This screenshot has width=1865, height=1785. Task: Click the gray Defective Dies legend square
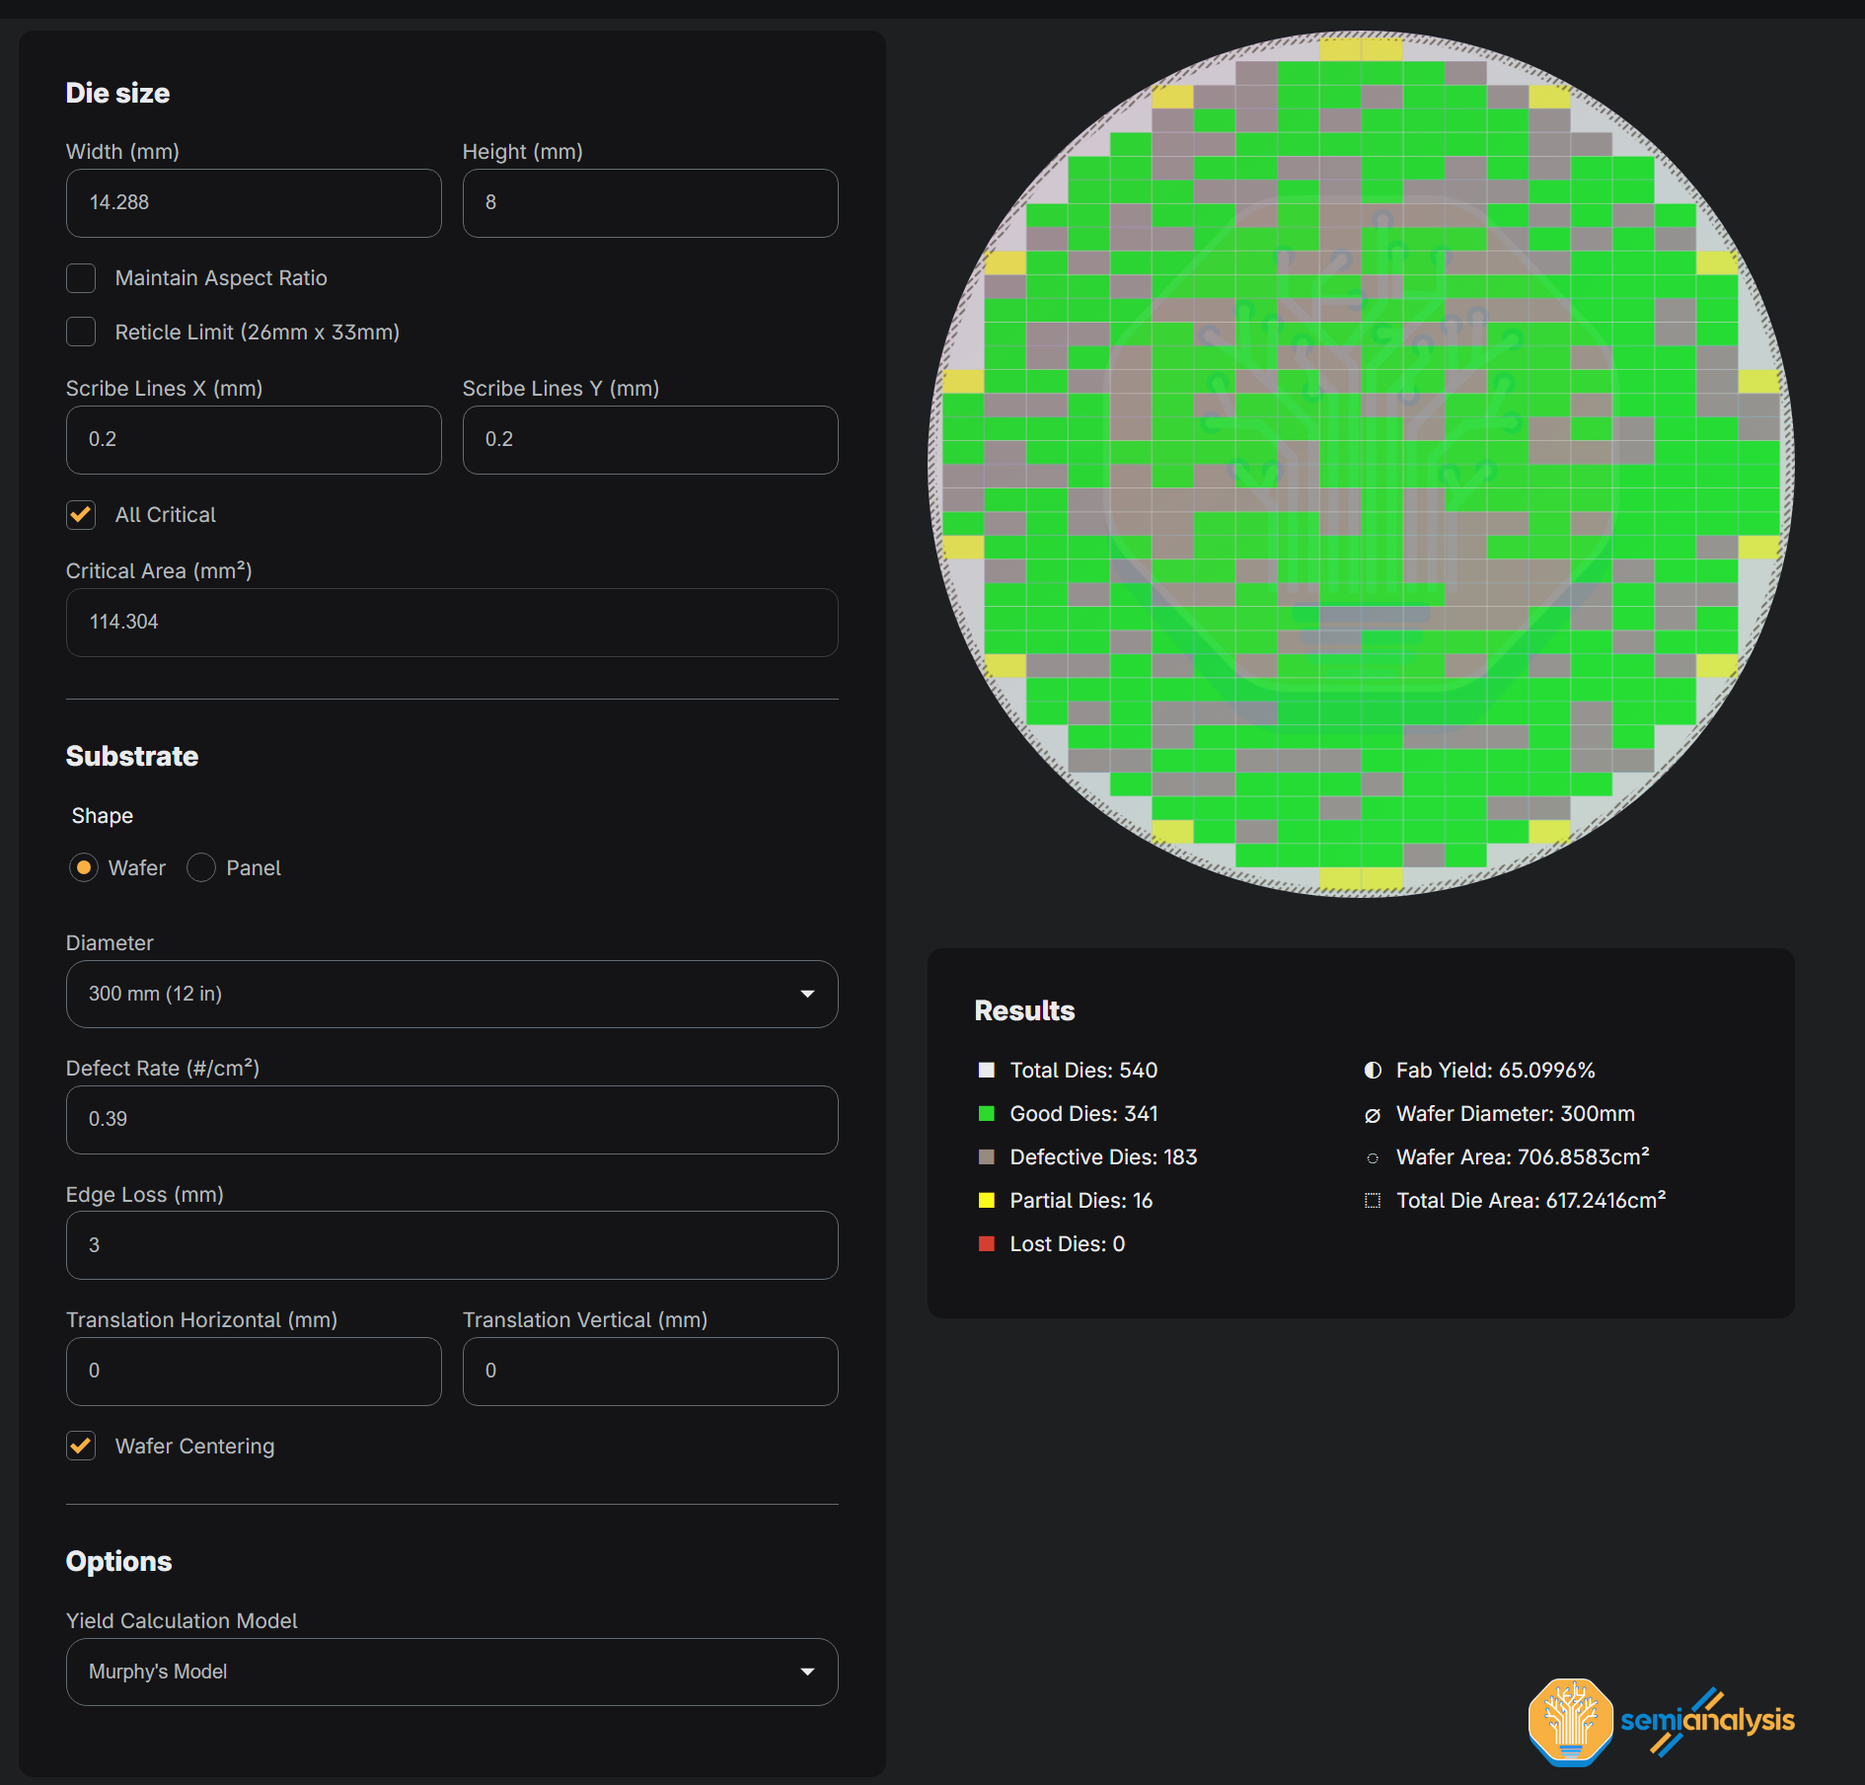[986, 1157]
